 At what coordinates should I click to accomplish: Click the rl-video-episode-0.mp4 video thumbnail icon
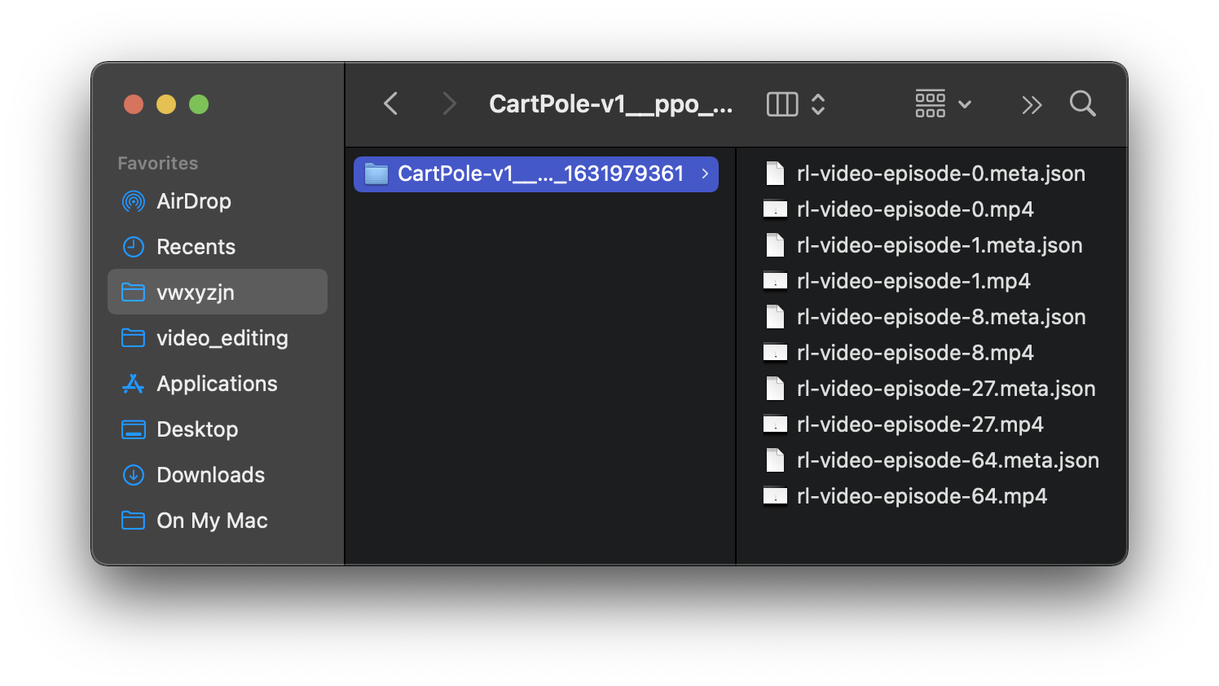tap(775, 209)
